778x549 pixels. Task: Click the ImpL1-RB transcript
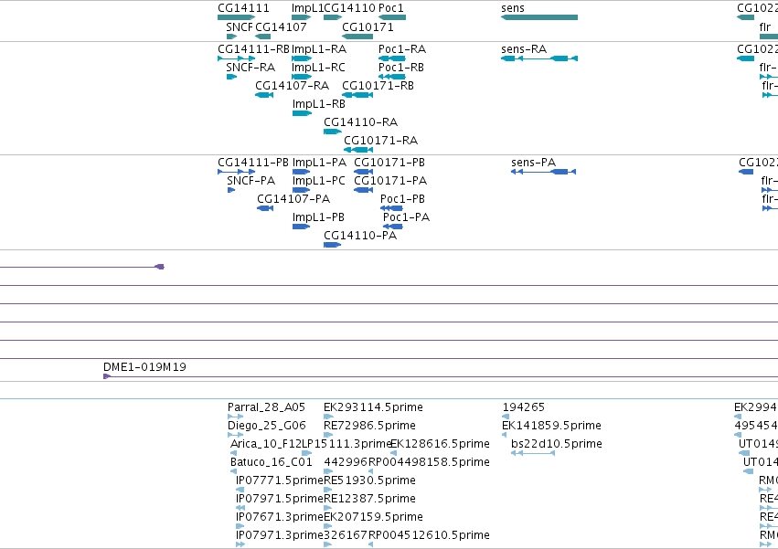click(303, 113)
